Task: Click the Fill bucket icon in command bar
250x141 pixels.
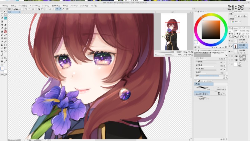Action: tap(39, 9)
